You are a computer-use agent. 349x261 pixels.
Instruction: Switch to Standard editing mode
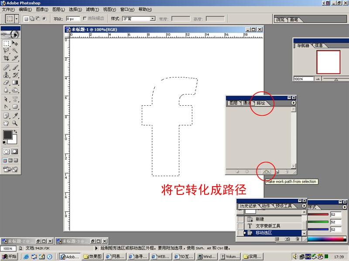tap(6, 151)
